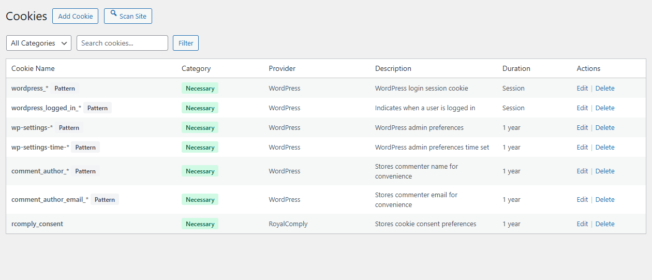Click the Provider column header
The height and width of the screenshot is (280, 652).
[282, 68]
